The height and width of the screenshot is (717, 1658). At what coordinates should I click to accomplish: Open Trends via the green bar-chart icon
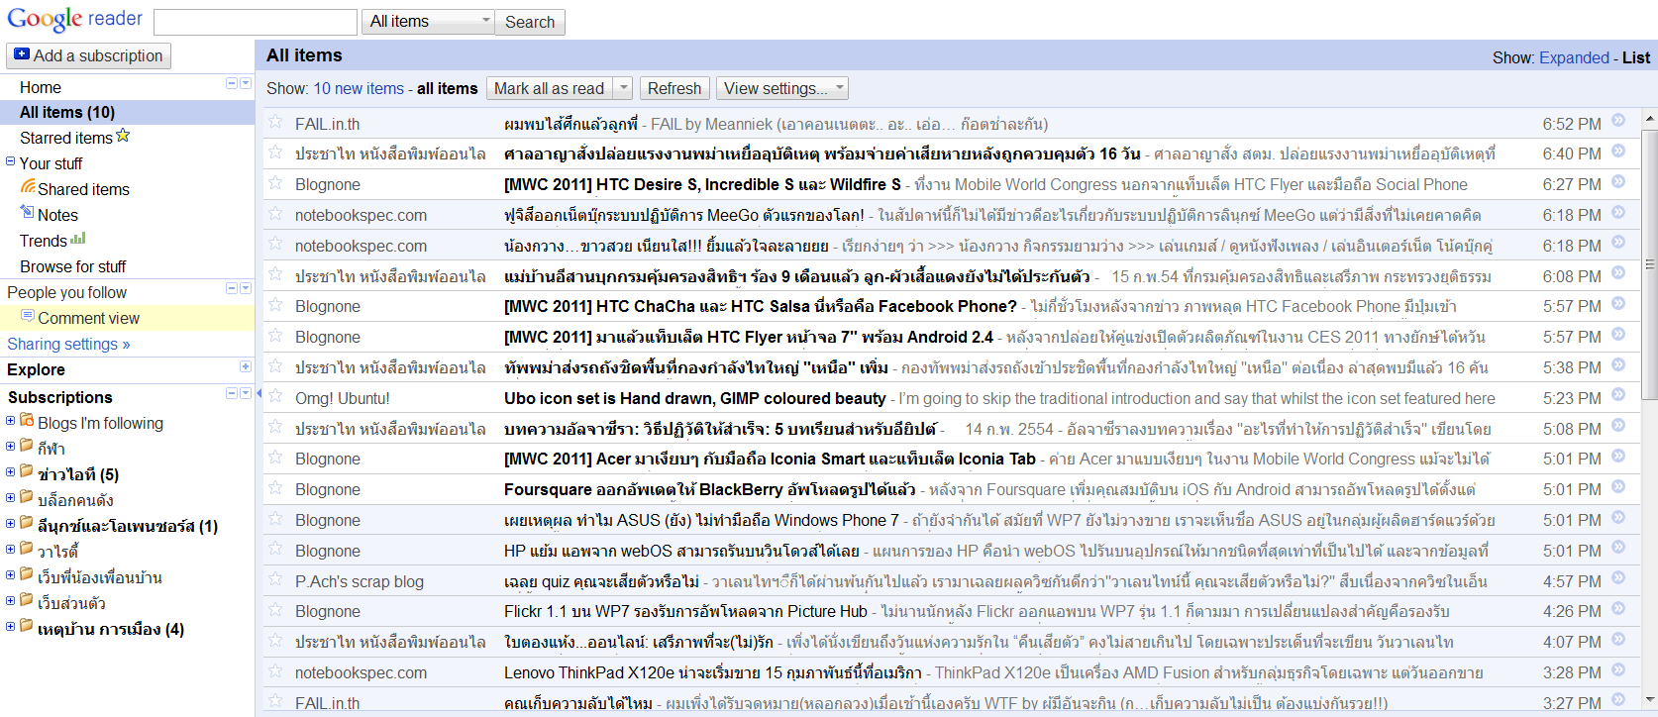(78, 238)
